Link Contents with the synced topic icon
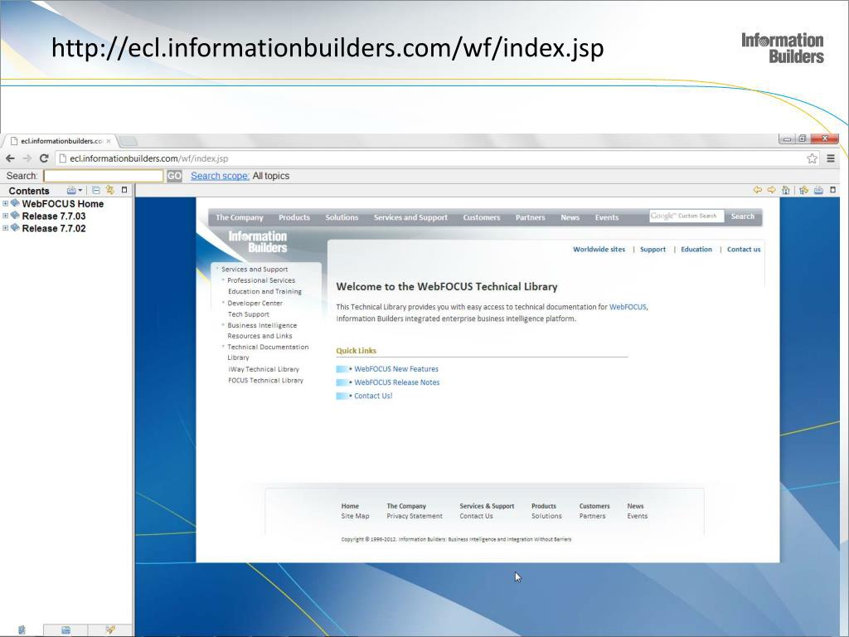Viewport: 849px width, 637px height. [110, 190]
